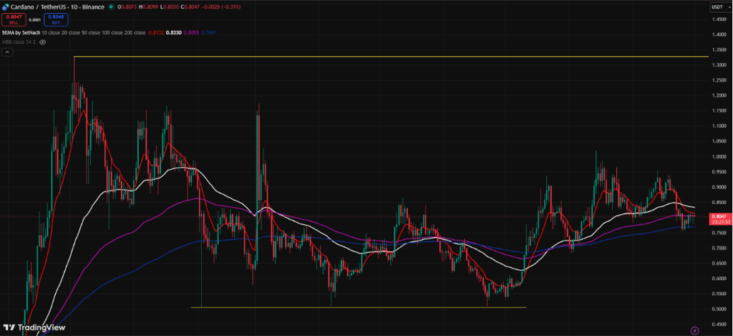Click the red EMA value 0.8132
The image size is (733, 336).
[155, 33]
